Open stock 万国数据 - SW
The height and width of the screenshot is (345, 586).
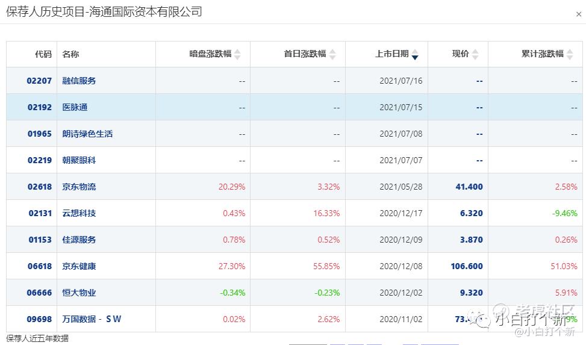pos(92,319)
